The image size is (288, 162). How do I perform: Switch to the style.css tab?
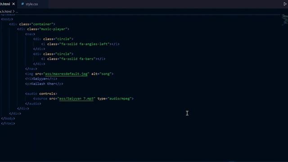[32, 4]
